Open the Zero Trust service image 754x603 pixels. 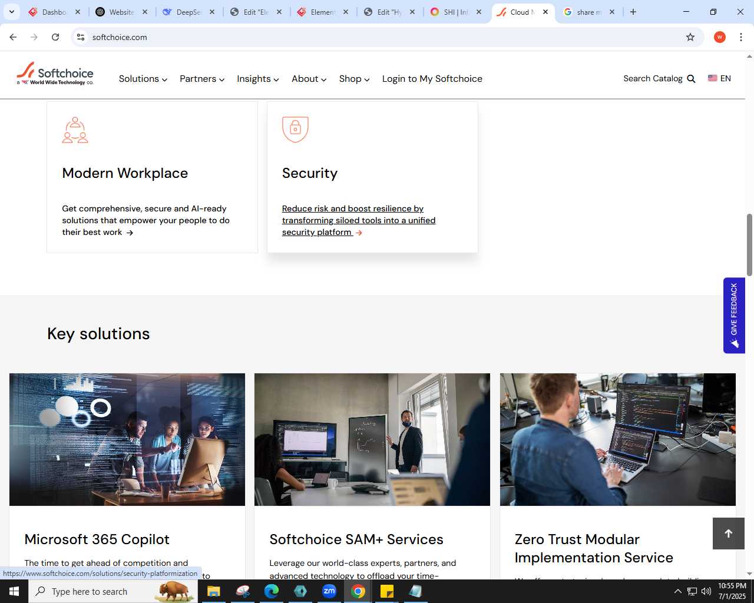pyautogui.click(x=618, y=439)
